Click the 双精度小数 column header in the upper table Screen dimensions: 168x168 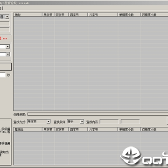click(x=154, y=15)
